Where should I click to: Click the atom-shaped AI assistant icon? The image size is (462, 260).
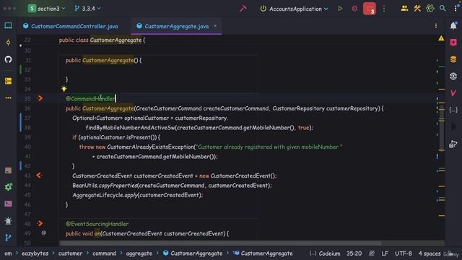[x=430, y=9]
